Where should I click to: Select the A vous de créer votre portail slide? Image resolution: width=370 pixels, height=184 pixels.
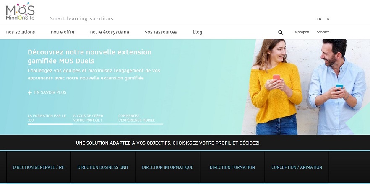pos(88,118)
